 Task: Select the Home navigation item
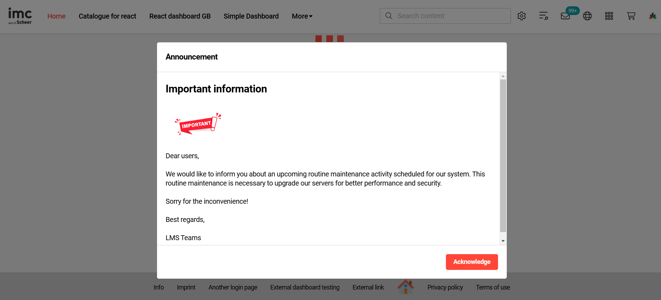56,16
